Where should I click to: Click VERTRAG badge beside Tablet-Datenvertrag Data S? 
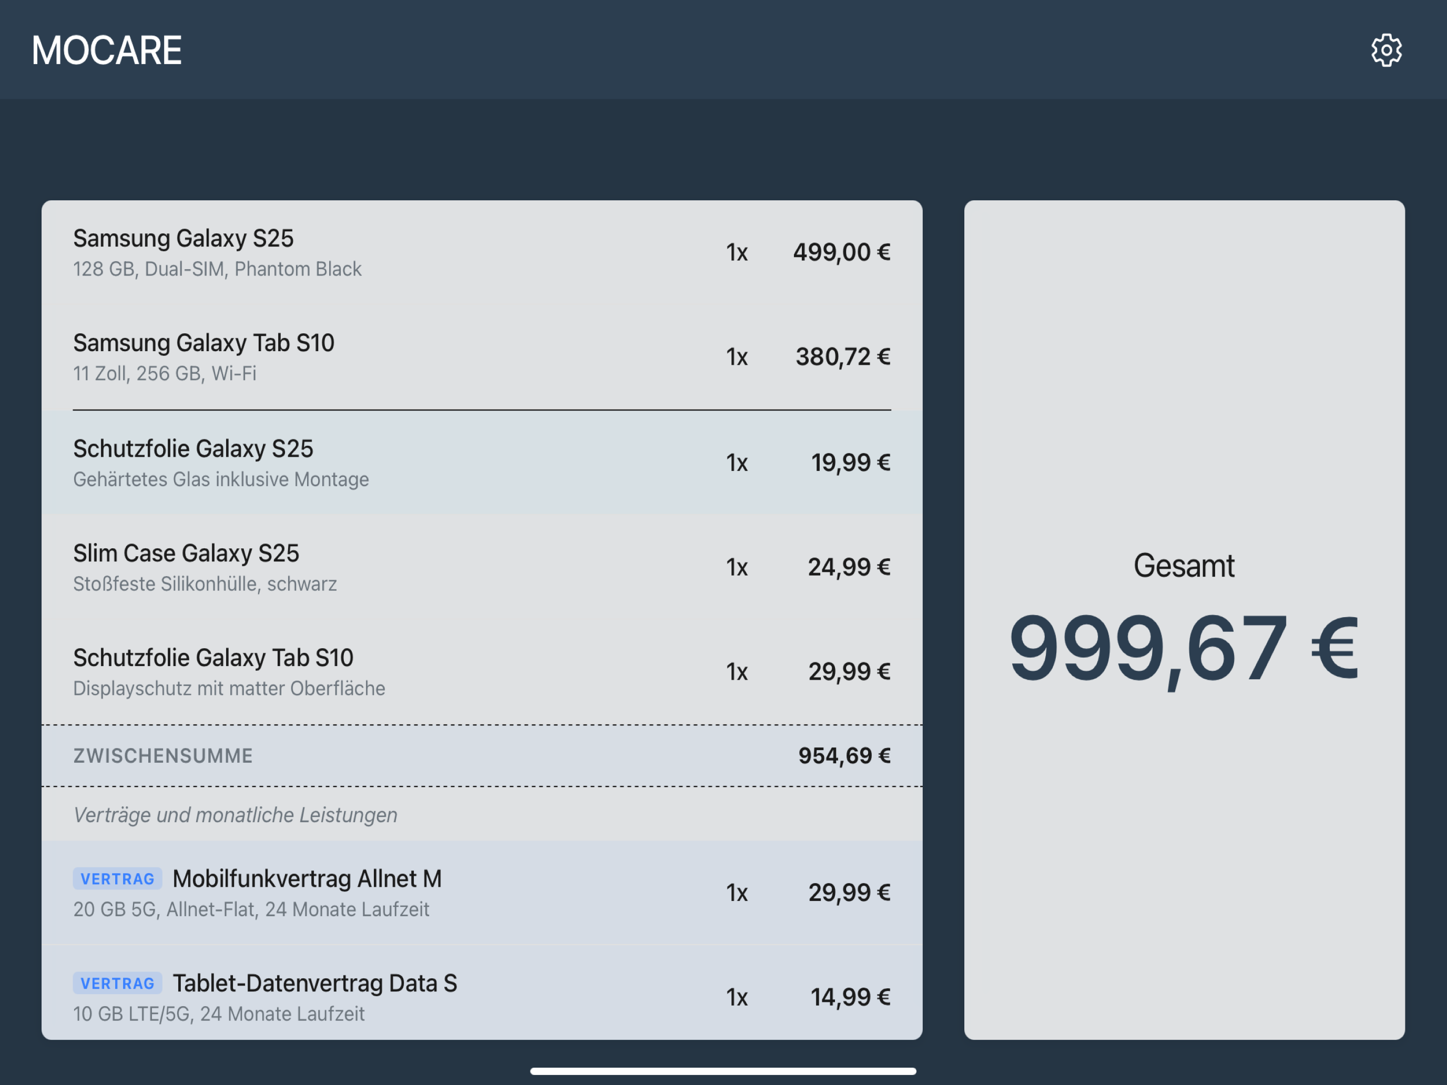118,984
